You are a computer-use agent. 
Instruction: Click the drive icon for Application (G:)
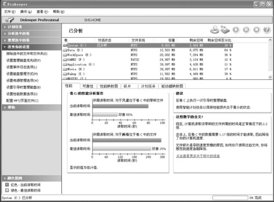point(65,64)
